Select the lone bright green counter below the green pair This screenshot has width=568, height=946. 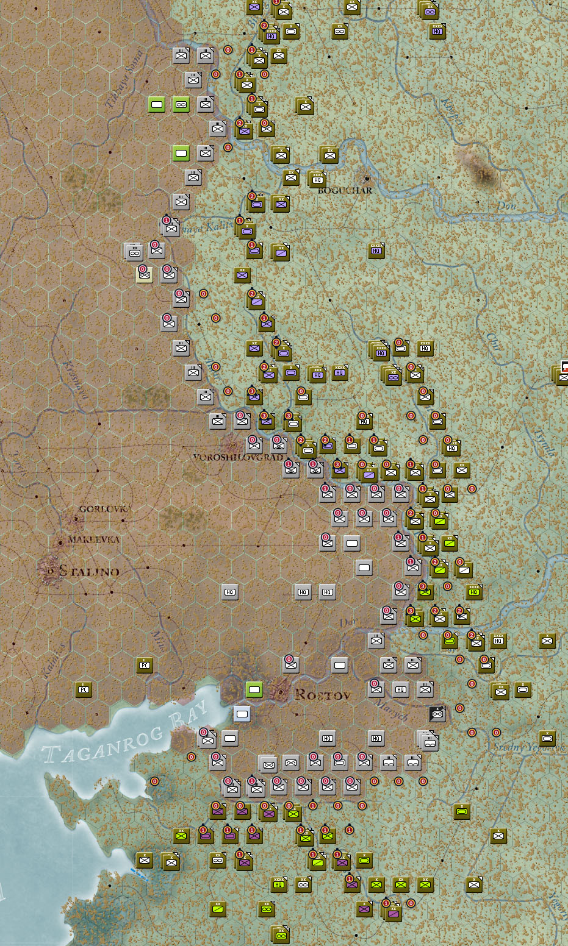click(x=181, y=153)
